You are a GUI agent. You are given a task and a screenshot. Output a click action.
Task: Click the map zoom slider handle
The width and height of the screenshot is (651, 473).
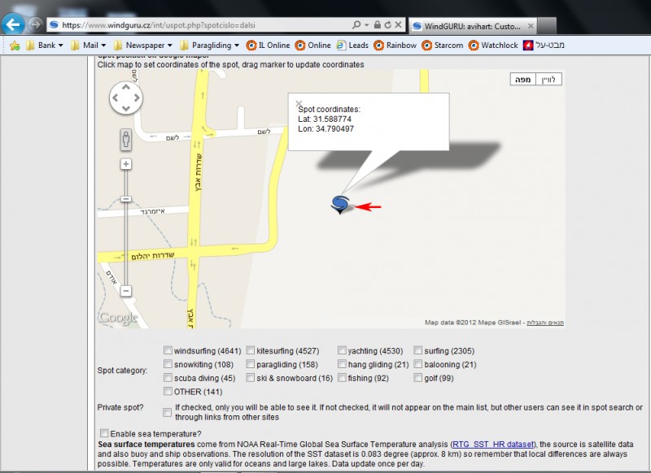click(126, 199)
